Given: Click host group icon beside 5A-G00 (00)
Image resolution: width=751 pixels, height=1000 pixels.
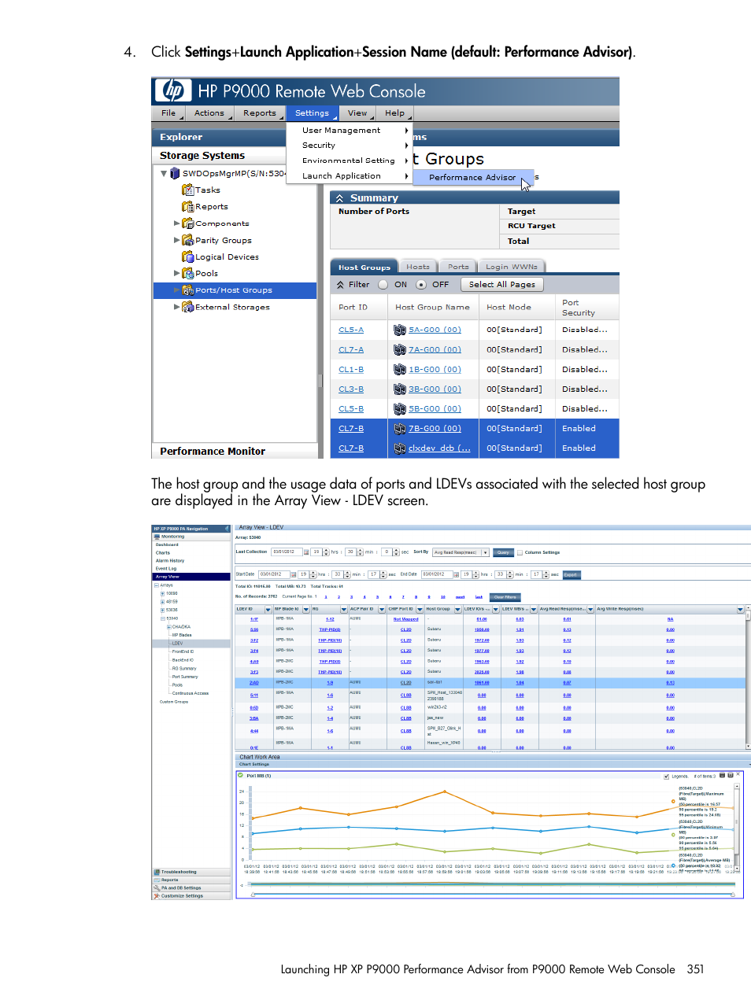Looking at the screenshot, I should (400, 330).
